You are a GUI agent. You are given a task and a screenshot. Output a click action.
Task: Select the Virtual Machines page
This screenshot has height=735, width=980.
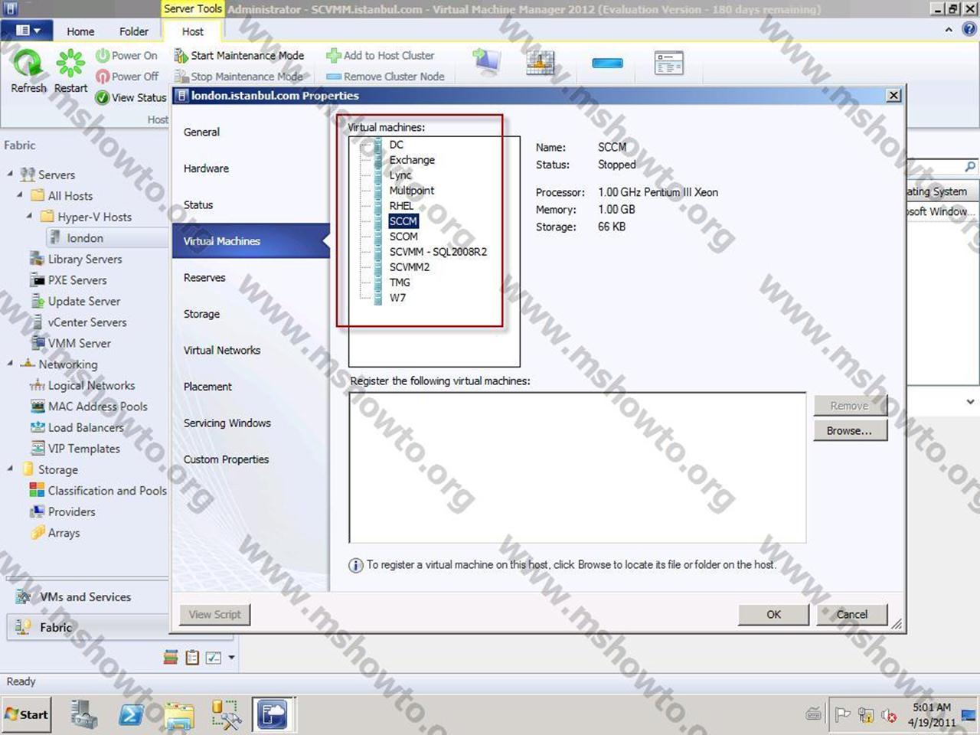[x=250, y=241]
